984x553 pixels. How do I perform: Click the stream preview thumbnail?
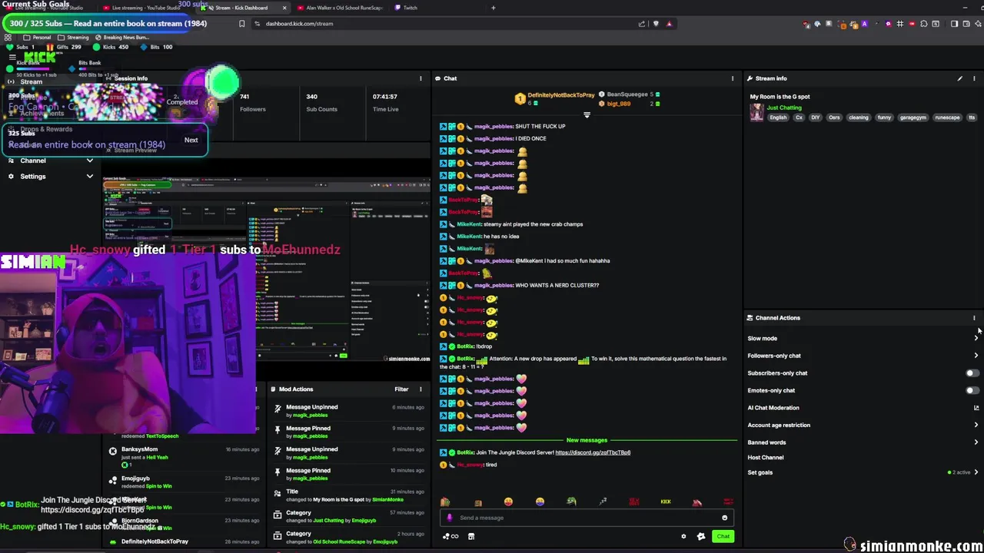tap(267, 269)
